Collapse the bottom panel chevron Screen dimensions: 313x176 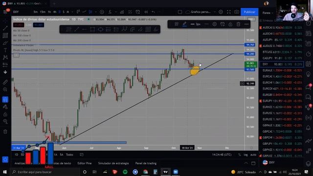tap(246, 163)
